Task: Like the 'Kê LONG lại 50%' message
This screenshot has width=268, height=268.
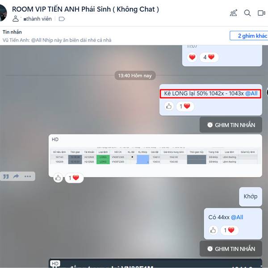Action: [x=169, y=106]
